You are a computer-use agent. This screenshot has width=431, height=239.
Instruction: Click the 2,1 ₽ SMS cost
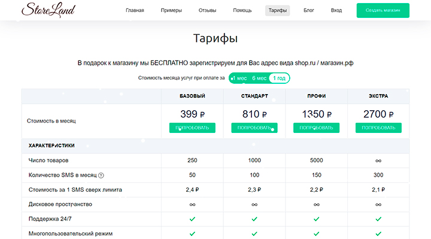pos(378,189)
